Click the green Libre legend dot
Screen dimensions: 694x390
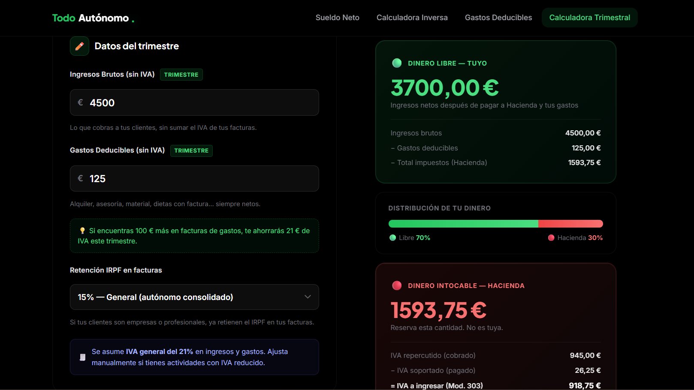pyautogui.click(x=392, y=237)
